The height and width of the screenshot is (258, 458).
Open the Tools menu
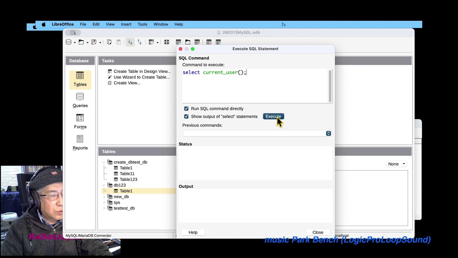(x=142, y=24)
